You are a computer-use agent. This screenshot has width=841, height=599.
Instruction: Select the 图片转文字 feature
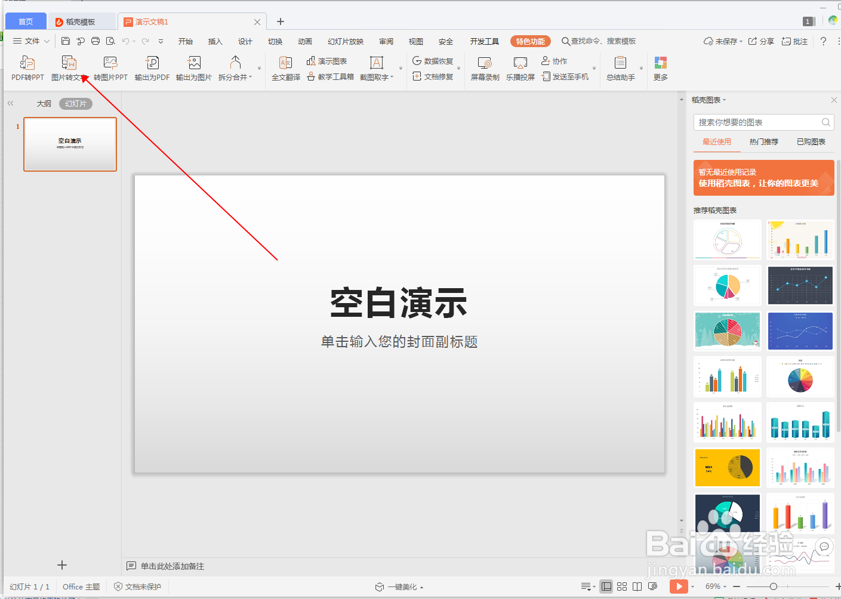pos(69,68)
